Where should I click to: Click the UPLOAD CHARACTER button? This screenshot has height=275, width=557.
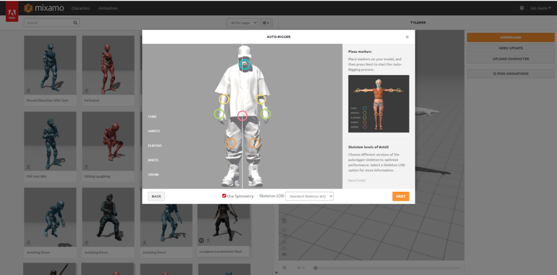click(x=510, y=59)
